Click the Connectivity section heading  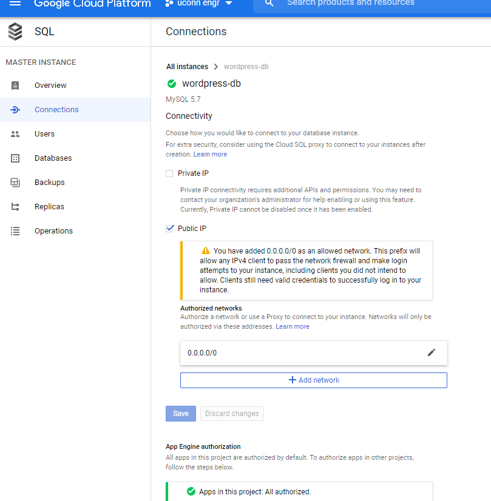click(x=189, y=116)
